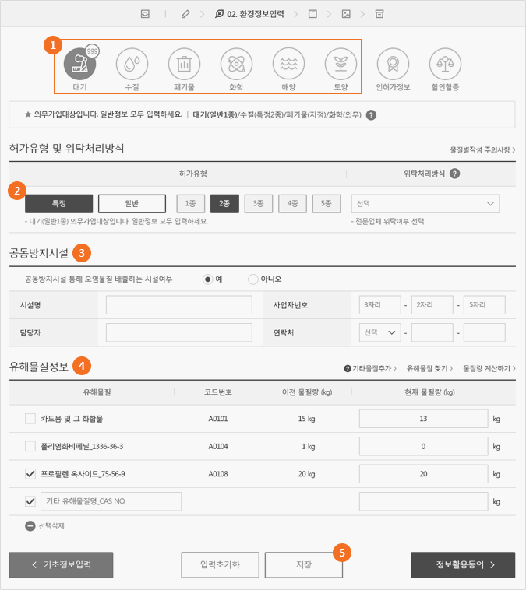Click the empty 현재 물질량 field in 기타 유해물질명 row
This screenshot has height=590, width=526.
(x=423, y=501)
